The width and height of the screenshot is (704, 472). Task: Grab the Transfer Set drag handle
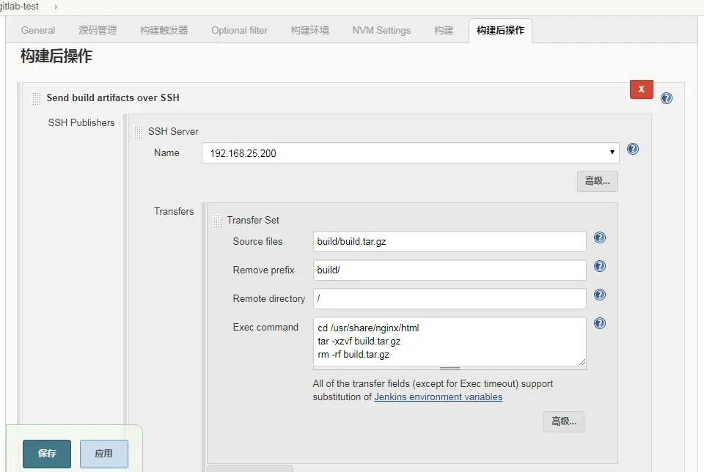click(217, 220)
